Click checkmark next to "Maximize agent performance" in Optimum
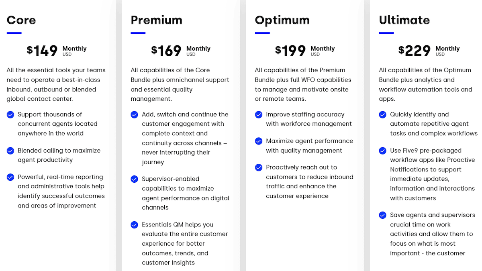 click(259, 141)
